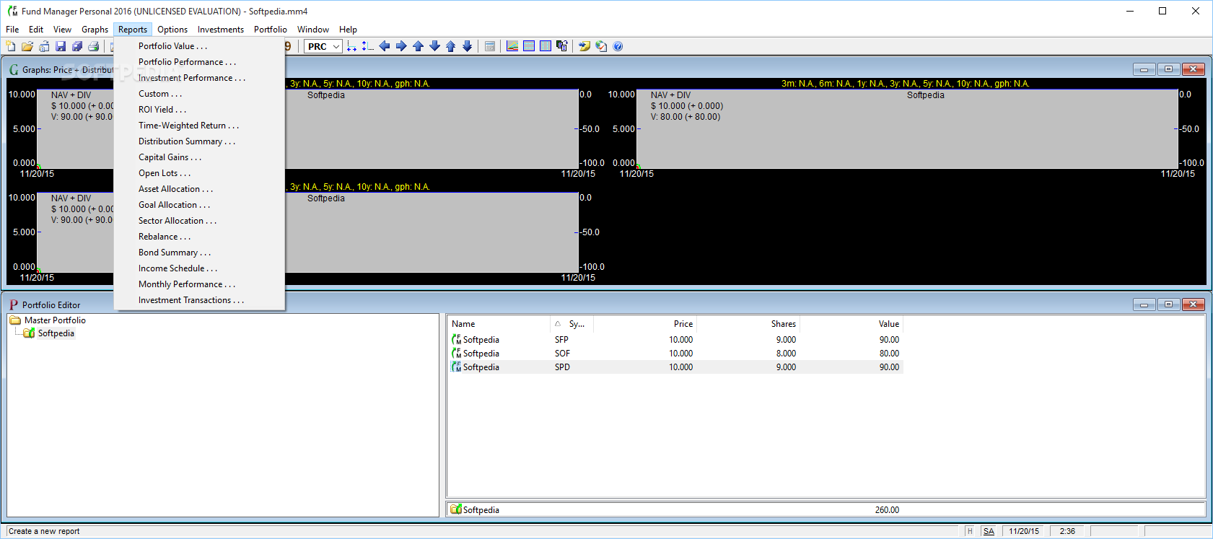This screenshot has height=539, width=1213.
Task: Click the globe internet update icon
Action: [x=601, y=46]
